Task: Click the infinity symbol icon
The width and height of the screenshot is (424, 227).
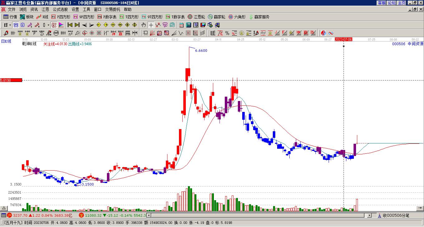Action: point(331,33)
